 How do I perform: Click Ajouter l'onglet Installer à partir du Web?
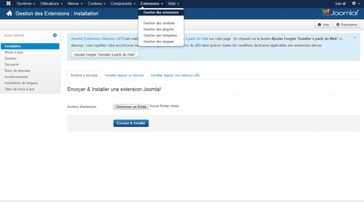[x=105, y=55]
